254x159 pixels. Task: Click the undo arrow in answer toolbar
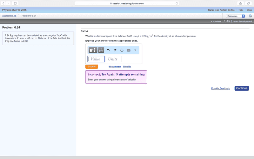click(x=108, y=50)
